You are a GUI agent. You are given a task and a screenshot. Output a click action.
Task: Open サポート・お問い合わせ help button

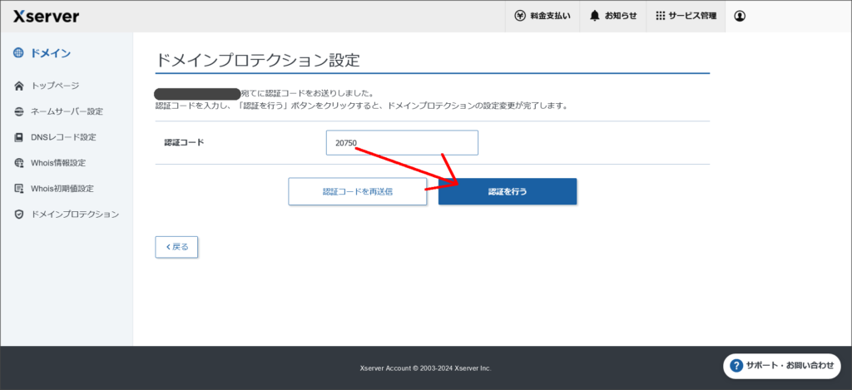[782, 366]
